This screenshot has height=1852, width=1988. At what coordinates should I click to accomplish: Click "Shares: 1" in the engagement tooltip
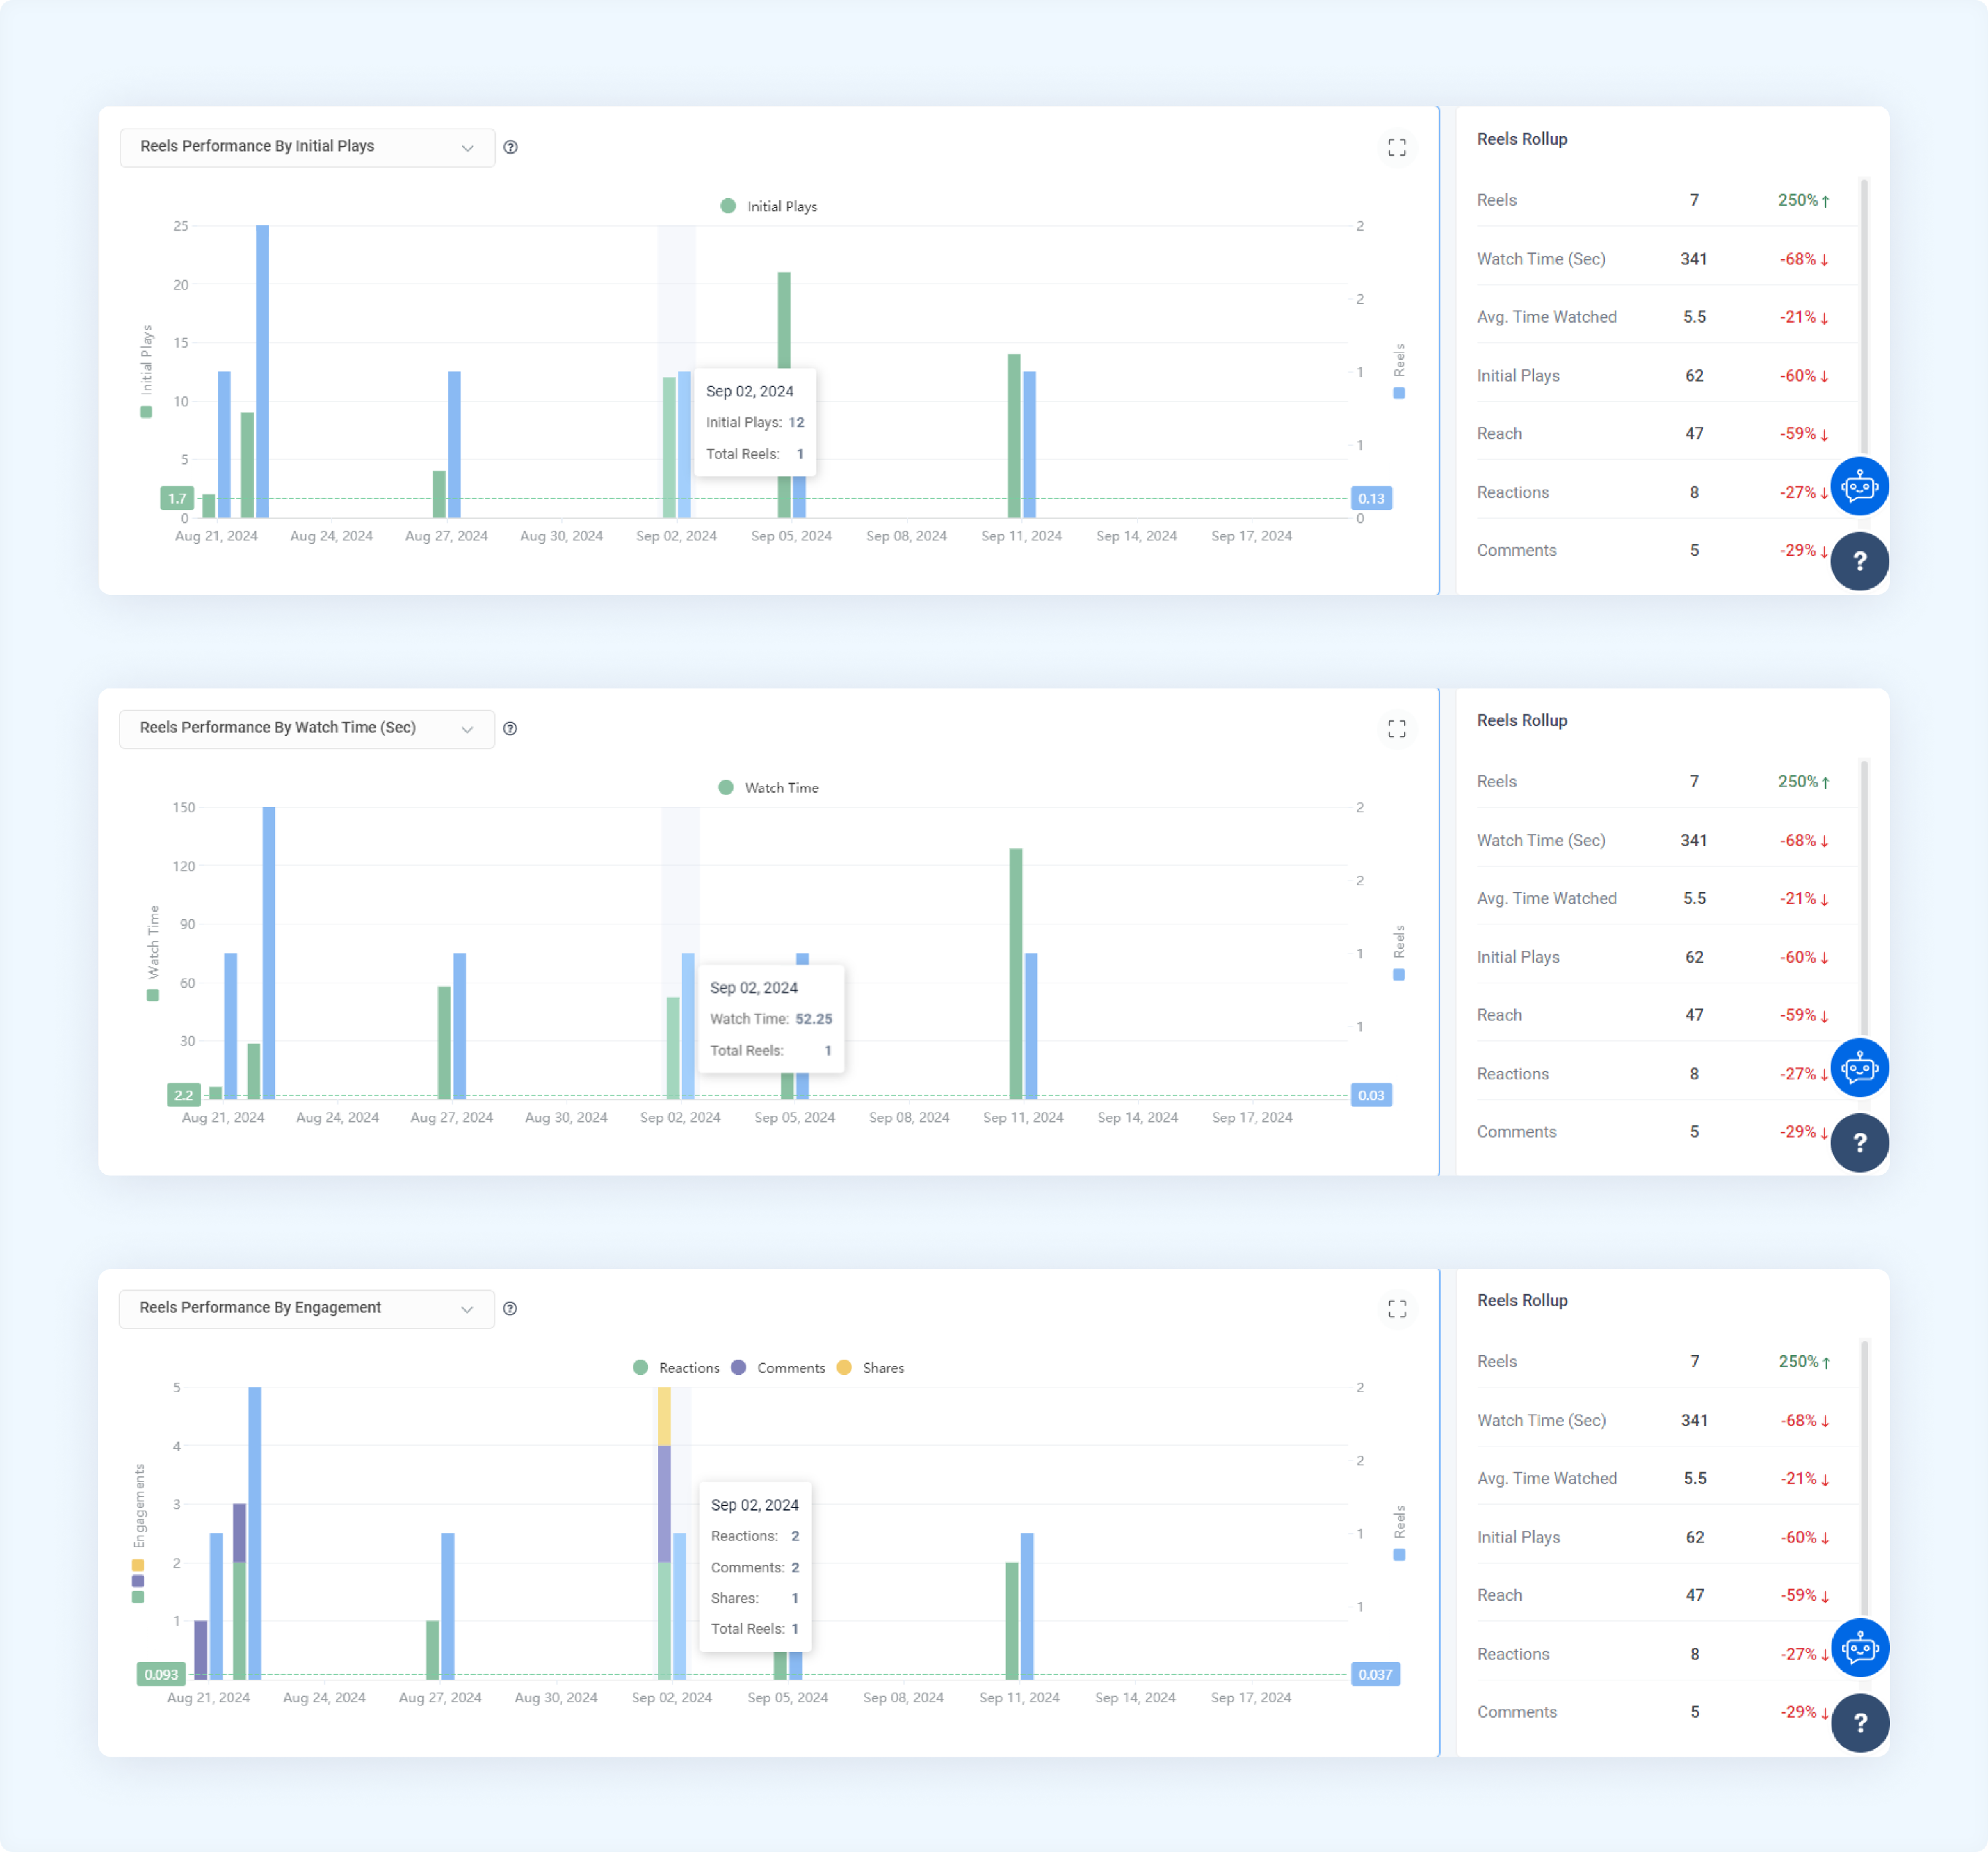coord(755,1598)
